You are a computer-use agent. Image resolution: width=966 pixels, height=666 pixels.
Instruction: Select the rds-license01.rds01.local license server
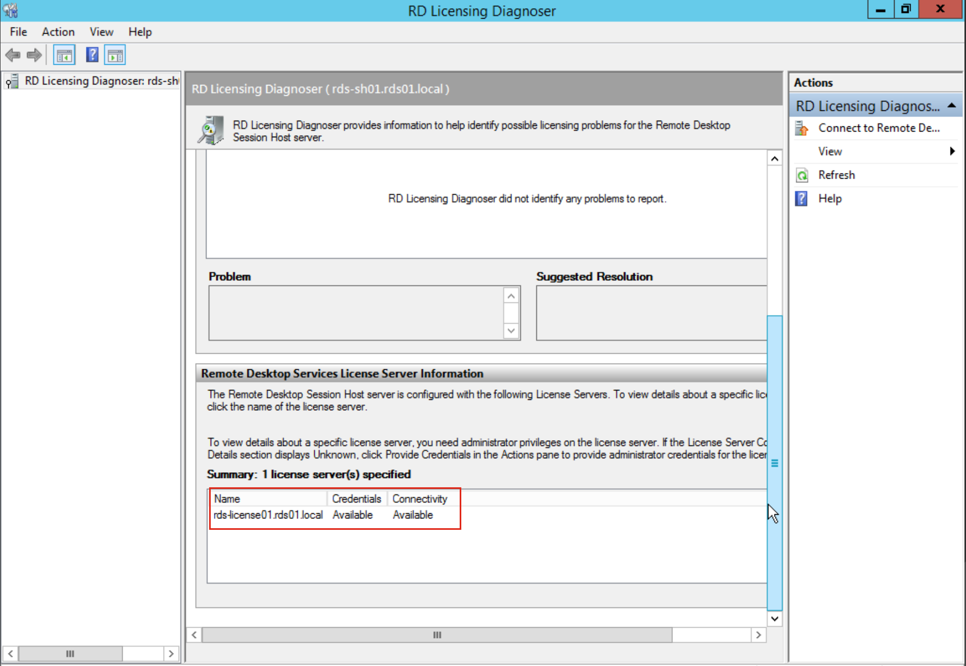[268, 515]
